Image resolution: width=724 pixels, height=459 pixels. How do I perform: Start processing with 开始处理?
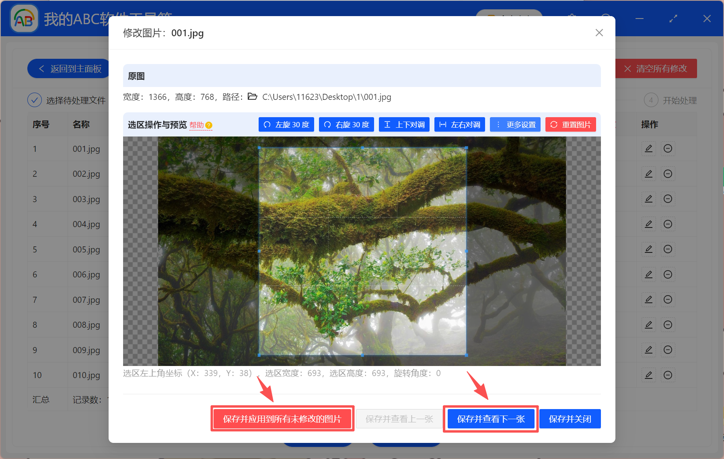point(679,100)
